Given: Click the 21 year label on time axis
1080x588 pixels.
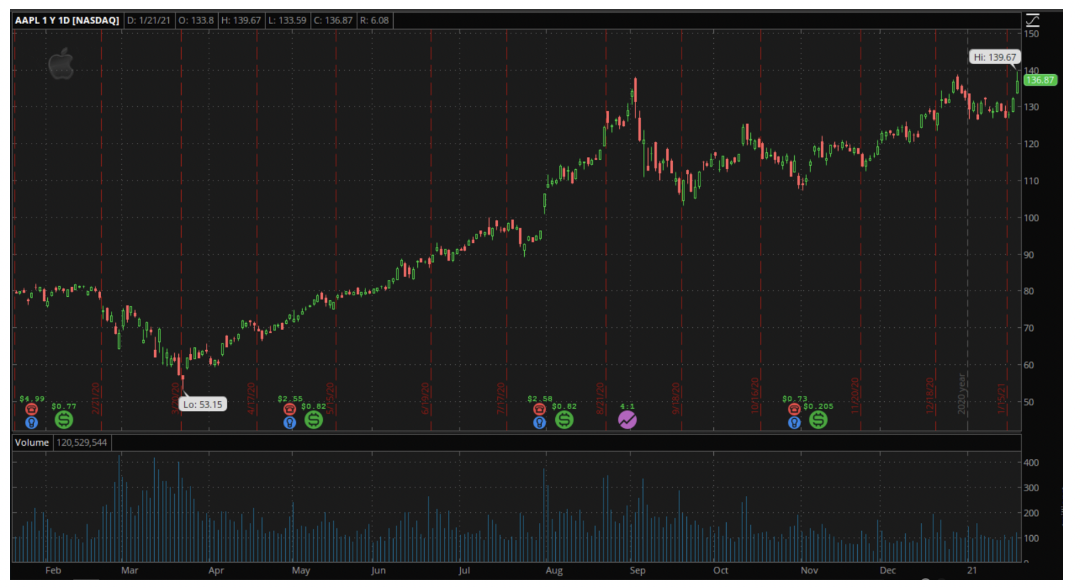Looking at the screenshot, I should tap(972, 570).
